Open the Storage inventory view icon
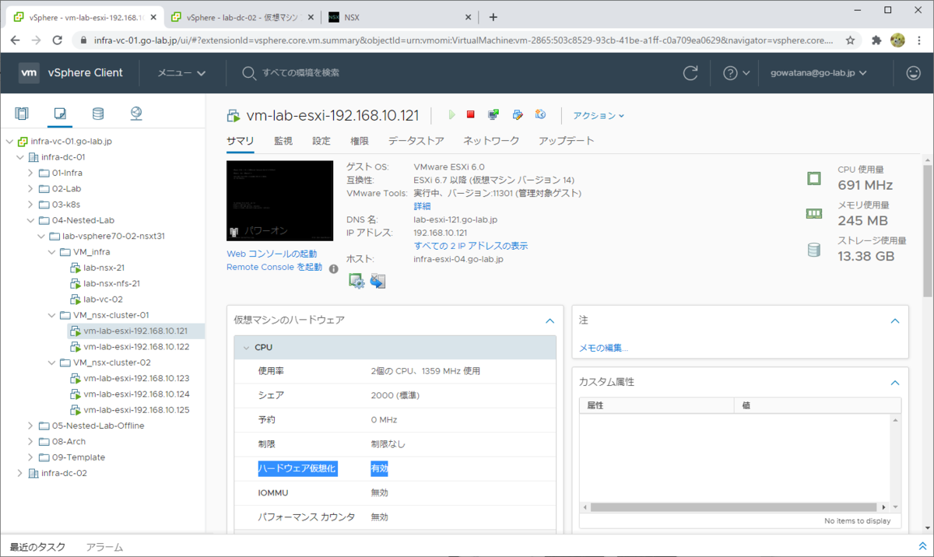Image resolution: width=934 pixels, height=557 pixels. tap(98, 114)
